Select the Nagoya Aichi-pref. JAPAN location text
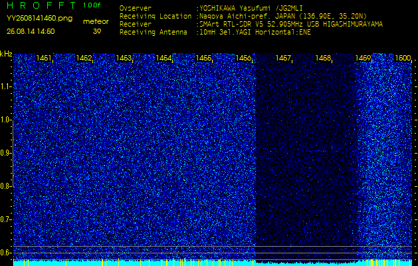The width and height of the screenshot is (418, 266). (x=283, y=16)
